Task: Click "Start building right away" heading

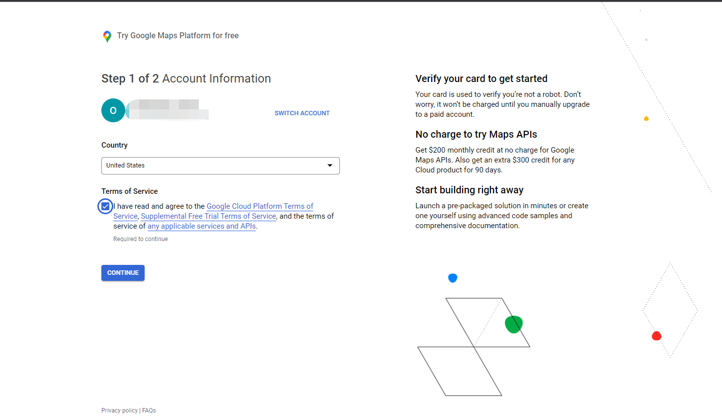Action: tap(470, 190)
